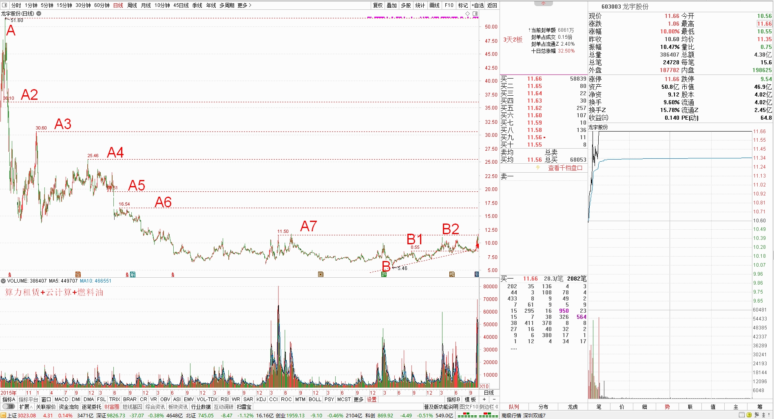This screenshot has height=419, width=774.
Task: Expand 更多 periods menu
Action: (244, 5)
